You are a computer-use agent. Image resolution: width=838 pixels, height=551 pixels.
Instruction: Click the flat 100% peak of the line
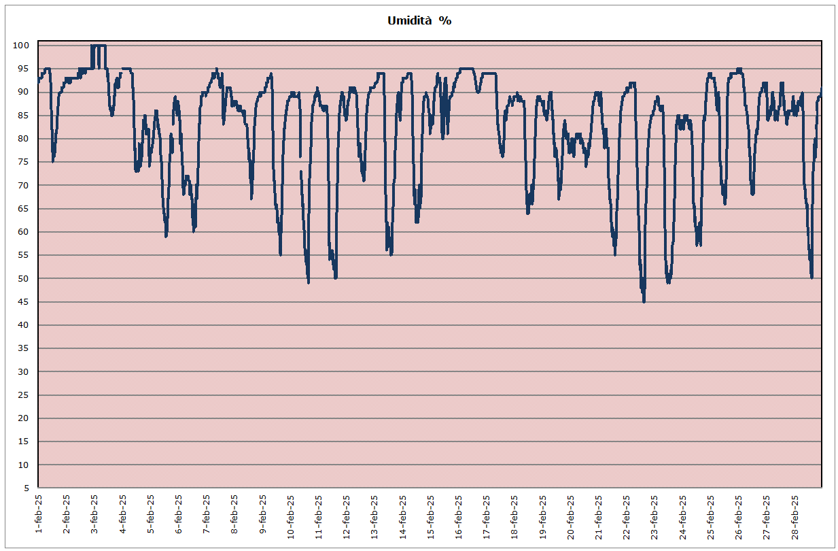coord(99,46)
